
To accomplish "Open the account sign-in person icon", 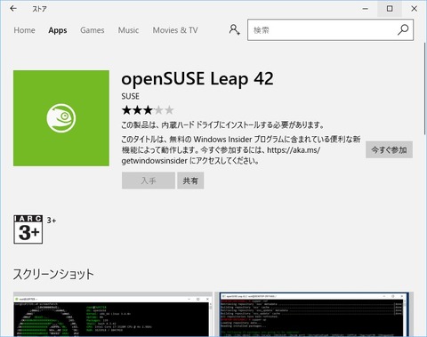I will tap(234, 30).
